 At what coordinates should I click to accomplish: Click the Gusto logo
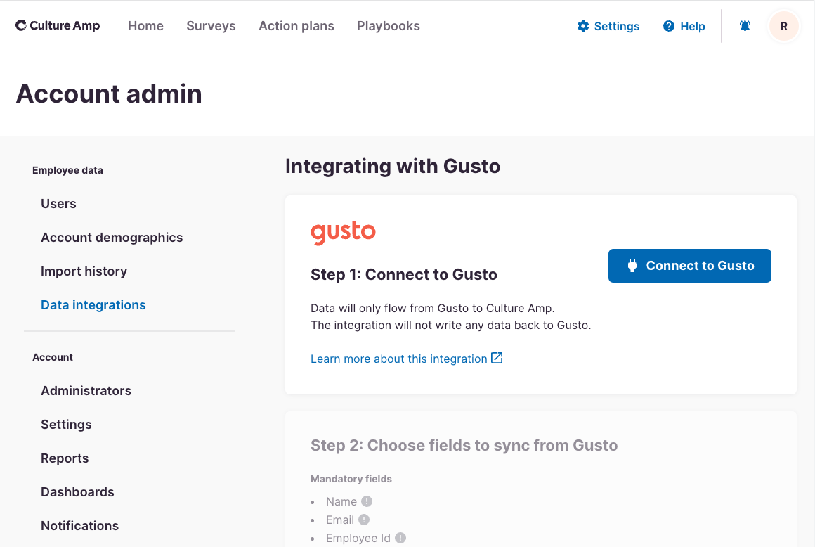click(x=343, y=233)
